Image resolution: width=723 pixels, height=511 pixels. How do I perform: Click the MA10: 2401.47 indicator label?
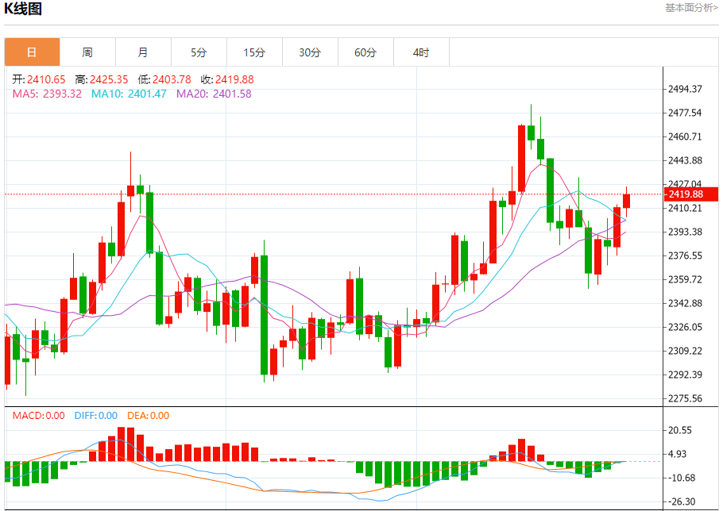(x=129, y=94)
